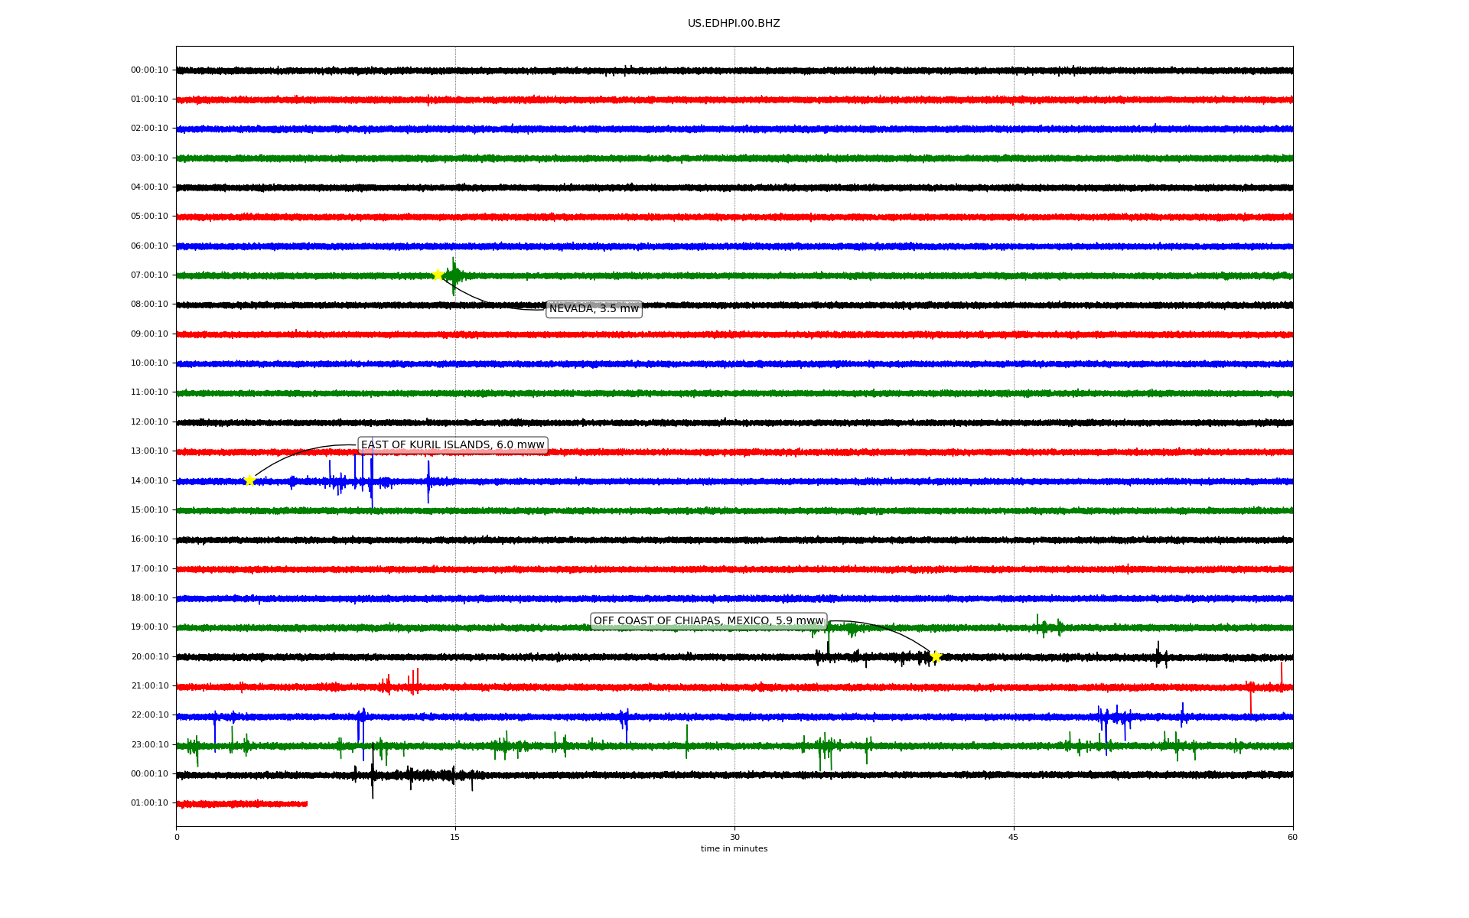1469x918 pixels.
Task: Click the x-axis tick label 15
Action: (x=455, y=838)
